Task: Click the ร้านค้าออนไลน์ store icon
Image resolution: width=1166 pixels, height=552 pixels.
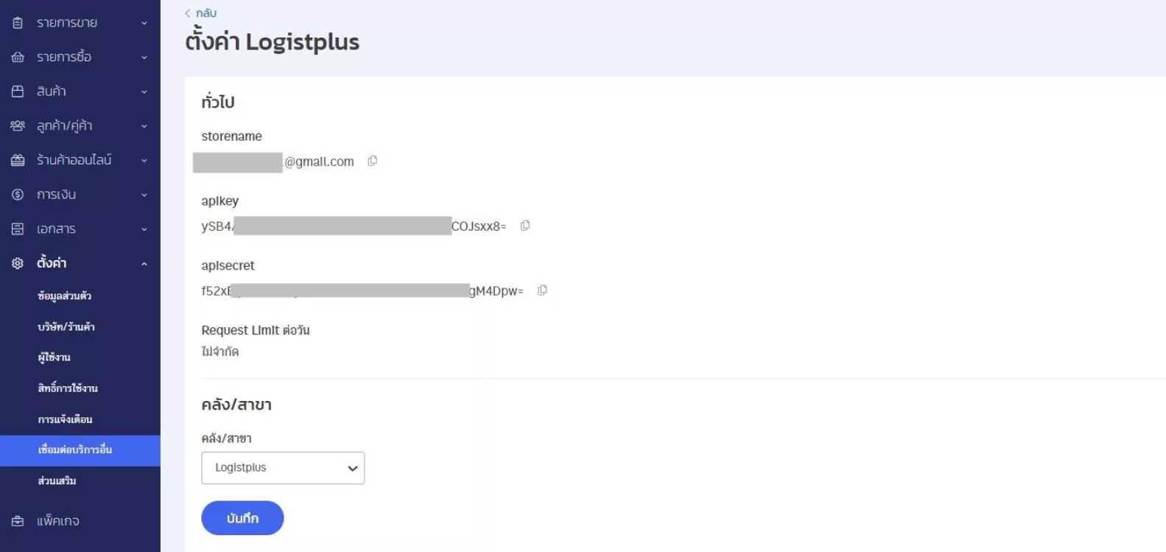Action: [x=18, y=160]
